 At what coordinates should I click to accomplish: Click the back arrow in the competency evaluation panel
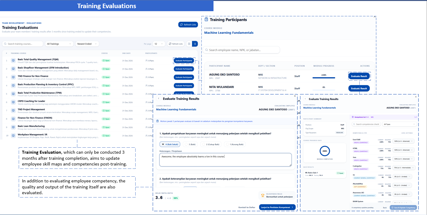click(305, 99)
